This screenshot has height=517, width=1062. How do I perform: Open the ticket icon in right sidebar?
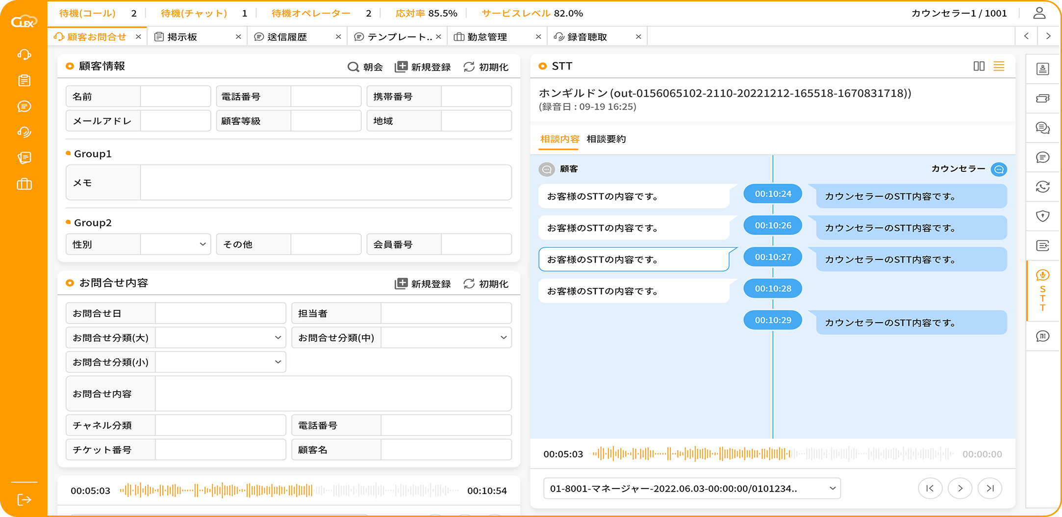(1042, 98)
